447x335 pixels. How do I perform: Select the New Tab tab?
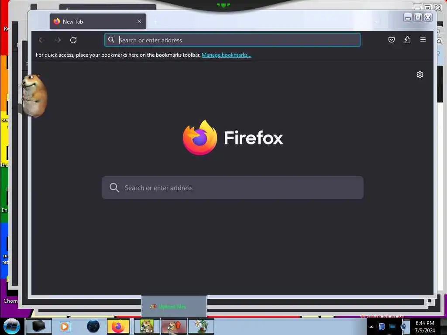tap(98, 21)
